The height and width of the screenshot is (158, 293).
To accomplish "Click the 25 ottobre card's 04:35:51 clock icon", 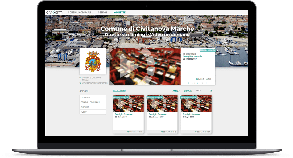I will tap(128, 132).
